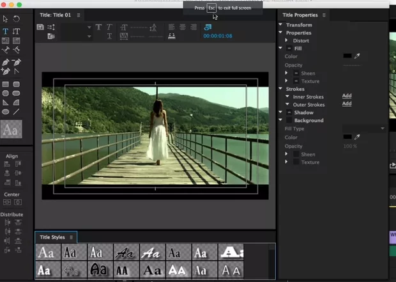Choose the Line tool
Image resolution: width=396 pixels, height=282 pixels.
pyautogui.click(x=17, y=111)
